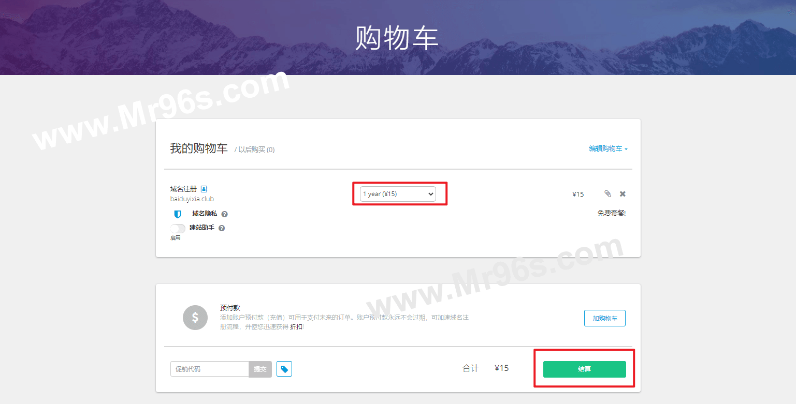
Task: Open the help icon next to 域名隐私
Action: (x=225, y=214)
